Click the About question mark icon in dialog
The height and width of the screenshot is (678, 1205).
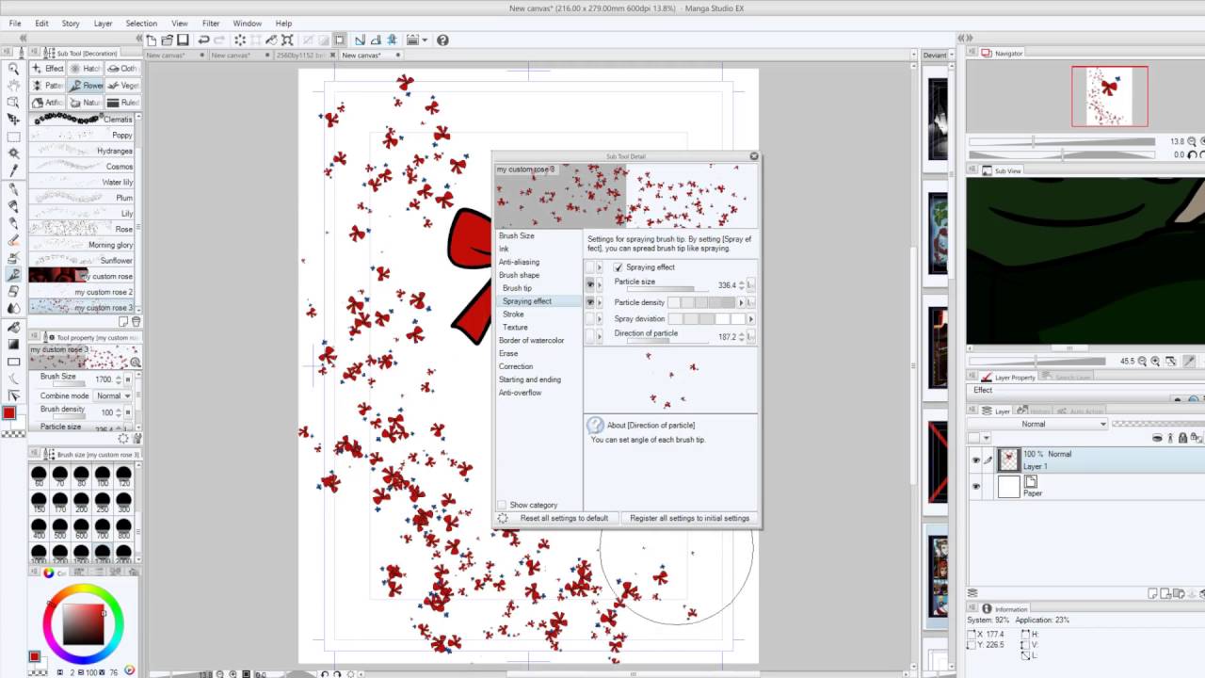pyautogui.click(x=595, y=426)
